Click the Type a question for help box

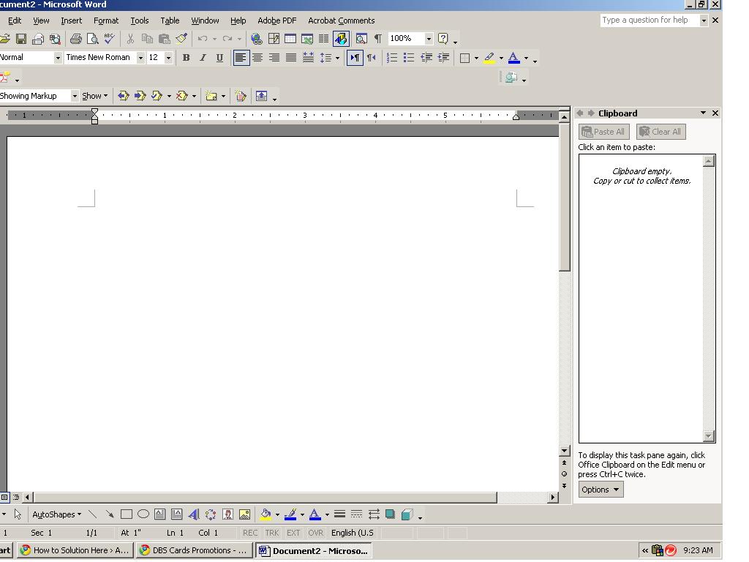(650, 20)
